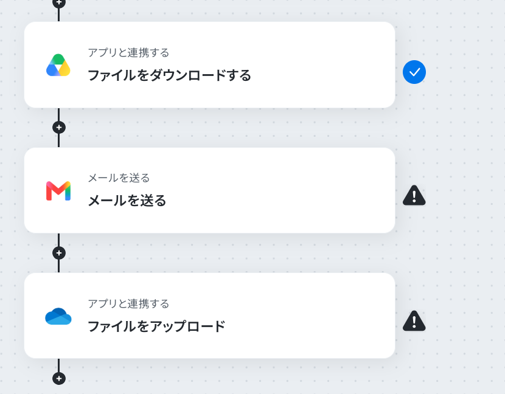The width and height of the screenshot is (505, 394).
Task: Open warning icon beside ファイルをアップロード step
Action: [414, 321]
